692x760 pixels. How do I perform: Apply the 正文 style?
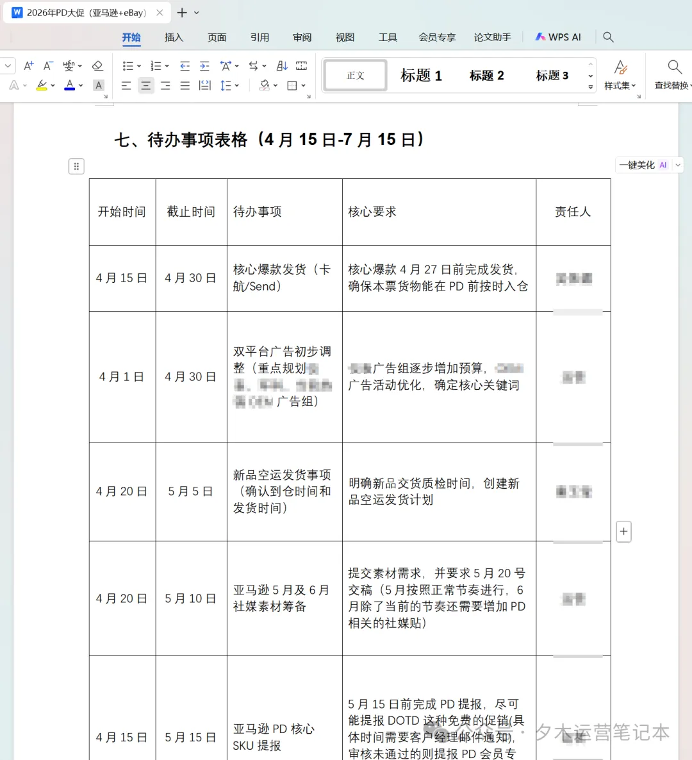pyautogui.click(x=356, y=75)
